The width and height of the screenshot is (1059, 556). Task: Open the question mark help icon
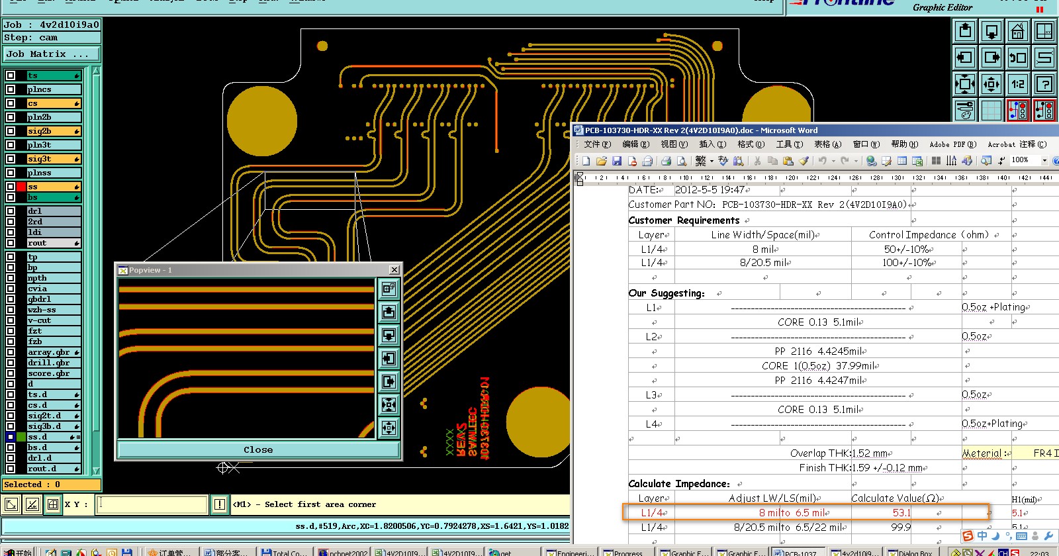(1044, 84)
